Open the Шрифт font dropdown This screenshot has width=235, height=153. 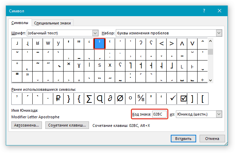95,33
